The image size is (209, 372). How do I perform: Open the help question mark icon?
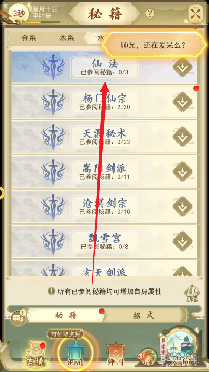[x=149, y=13]
